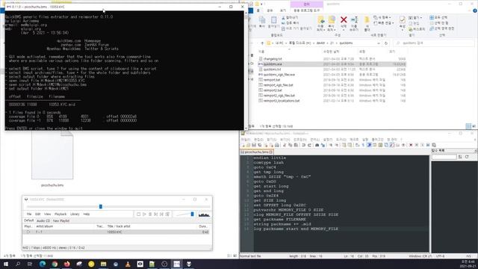Open the Help menu in foobar2000
Viewport: 478px width, 269px height.
pos(87,214)
